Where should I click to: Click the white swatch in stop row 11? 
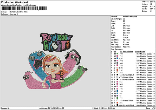(118, 77)
